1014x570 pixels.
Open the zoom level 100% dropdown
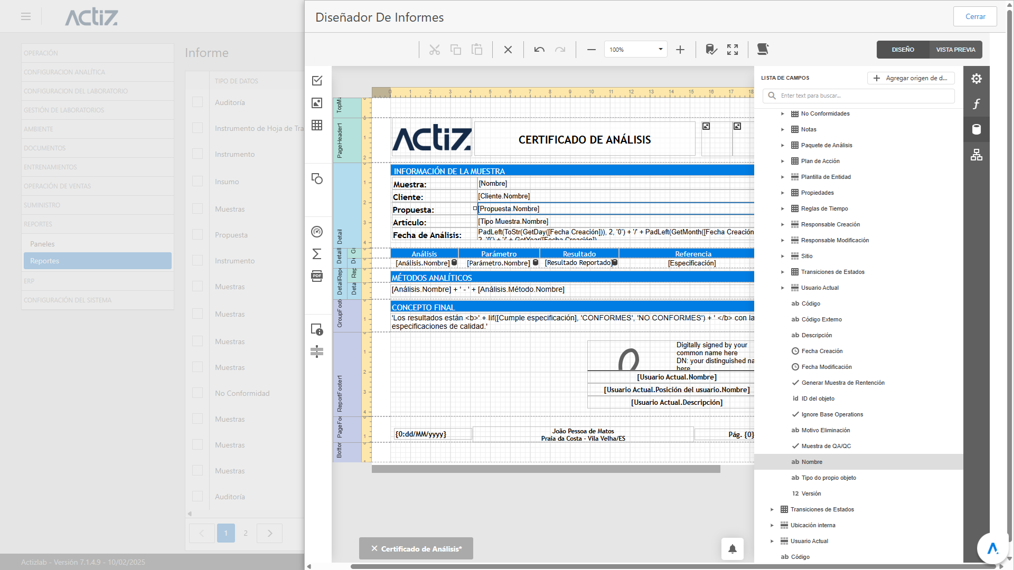[660, 50]
